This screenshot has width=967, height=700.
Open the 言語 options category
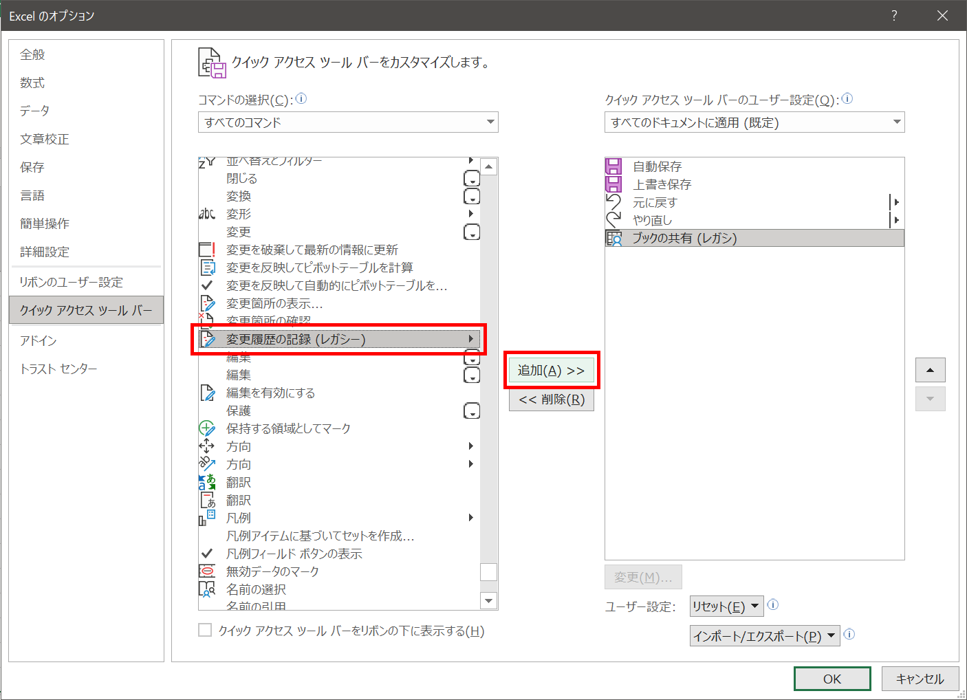(x=87, y=195)
